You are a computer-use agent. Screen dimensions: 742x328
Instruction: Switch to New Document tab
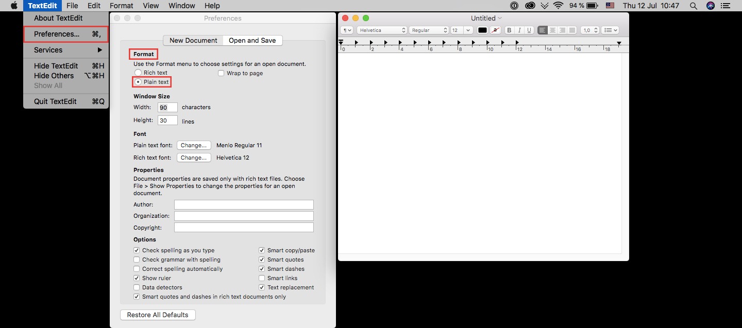tap(193, 40)
